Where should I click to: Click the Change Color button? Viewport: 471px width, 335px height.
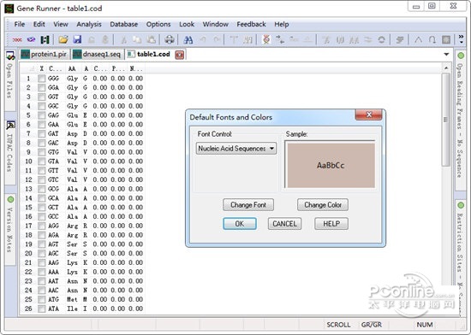point(323,205)
